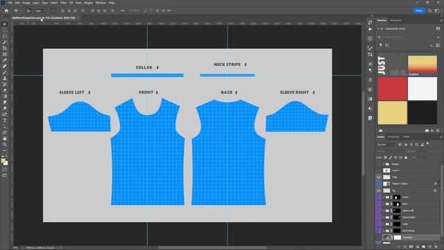The width and height of the screenshot is (444, 250).
Task: Click the black color swatch in Libraries
Action: click(422, 112)
